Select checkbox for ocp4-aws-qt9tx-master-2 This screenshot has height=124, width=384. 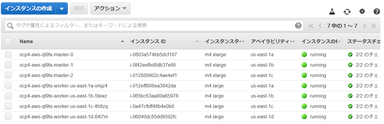click(8, 75)
